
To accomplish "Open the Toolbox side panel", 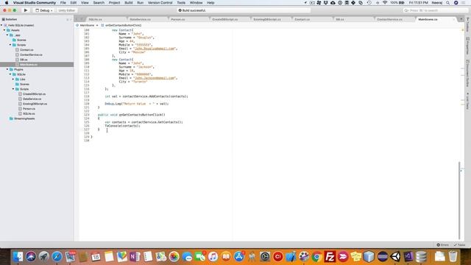I will pos(468,24).
